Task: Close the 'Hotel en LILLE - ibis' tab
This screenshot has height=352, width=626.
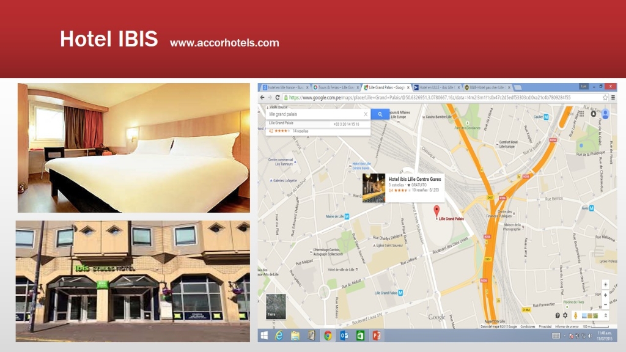Action: pyautogui.click(x=458, y=87)
